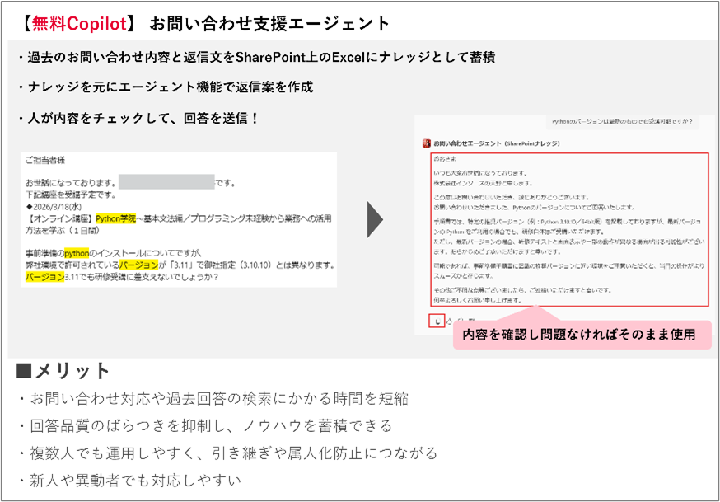This screenshot has width=720, height=502.
Task: Click the thumbs-down feedback icon
Action: point(461,321)
